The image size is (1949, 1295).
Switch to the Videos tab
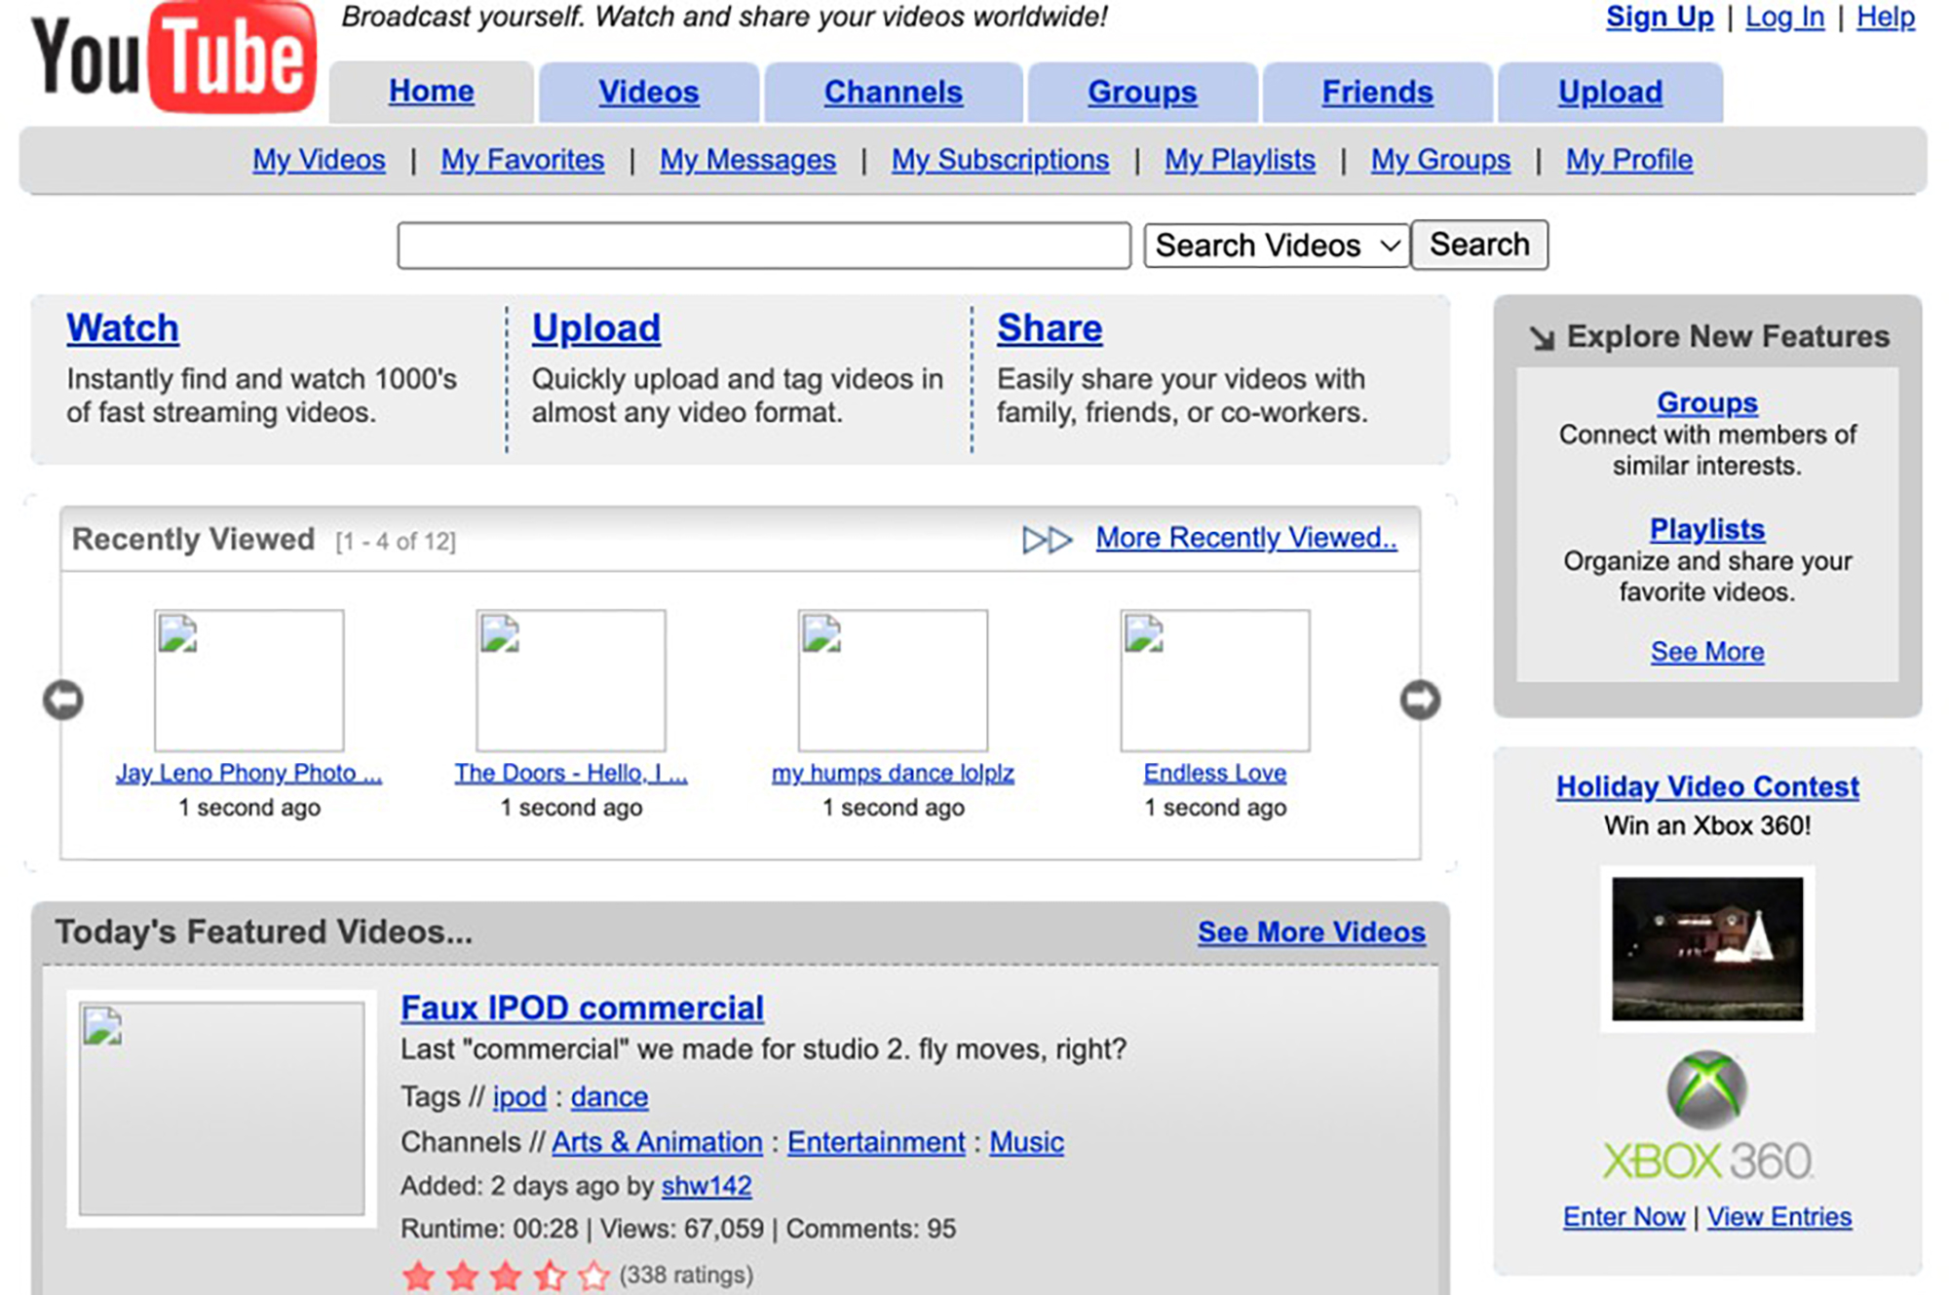649,92
